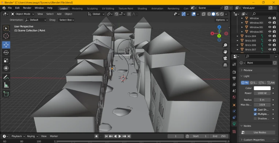Open the Render menu

(27, 8)
